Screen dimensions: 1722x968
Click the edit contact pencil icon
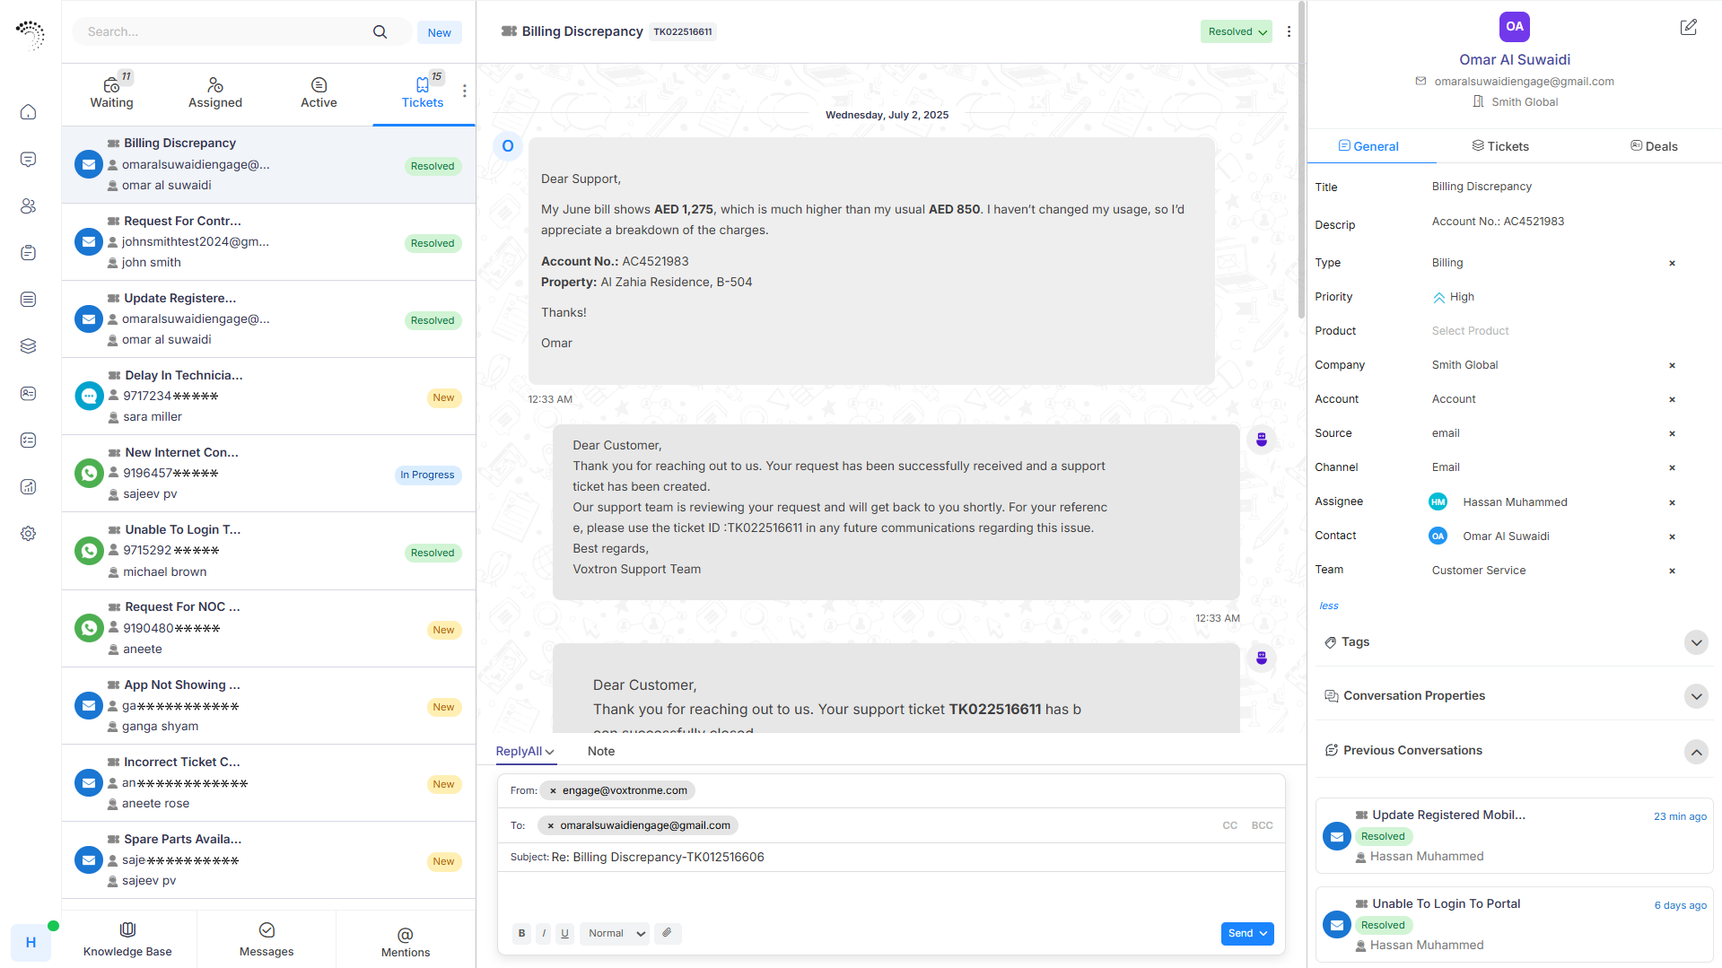click(x=1688, y=28)
